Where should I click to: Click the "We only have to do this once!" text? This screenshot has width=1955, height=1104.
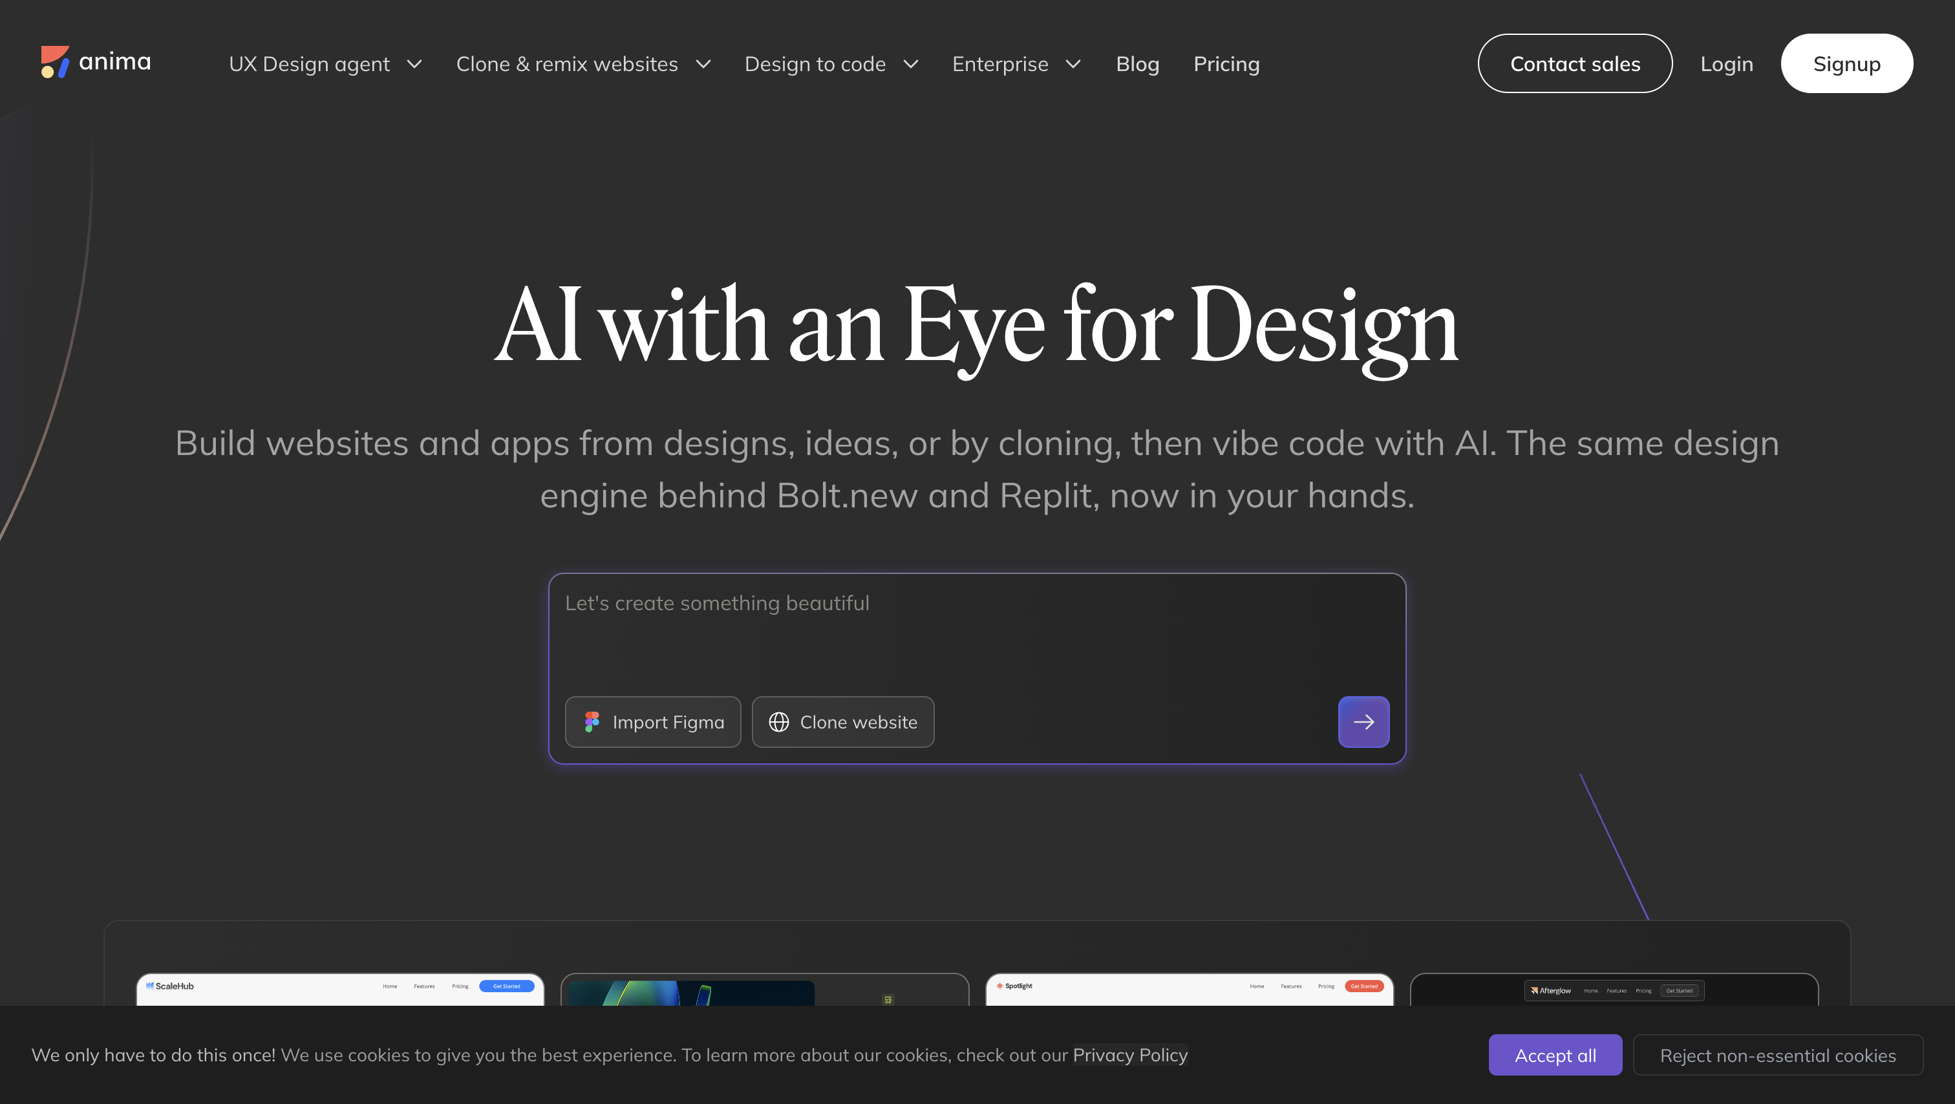point(153,1055)
